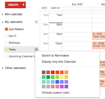Image resolution: width=105 pixels, height=99 pixels.
Task: Select the blue color swatch
Action: (57, 82)
